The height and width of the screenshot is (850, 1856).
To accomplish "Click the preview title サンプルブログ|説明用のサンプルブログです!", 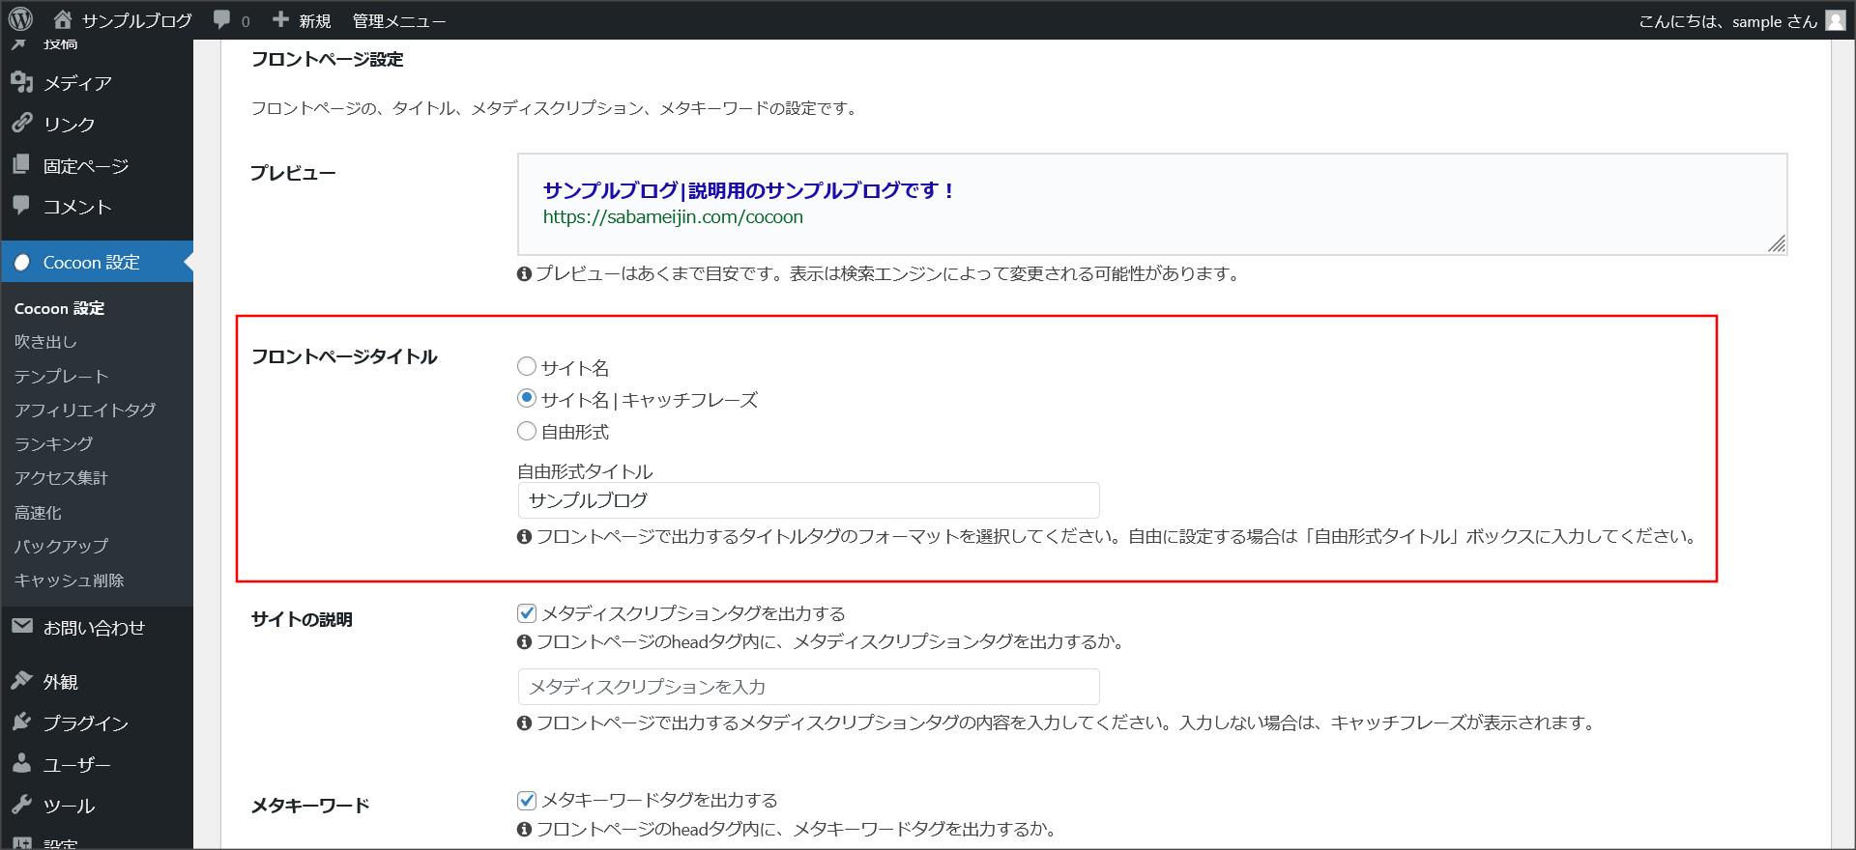I will point(749,190).
